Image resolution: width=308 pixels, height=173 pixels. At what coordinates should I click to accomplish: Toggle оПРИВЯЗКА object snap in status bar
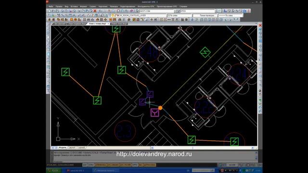click(x=101, y=165)
